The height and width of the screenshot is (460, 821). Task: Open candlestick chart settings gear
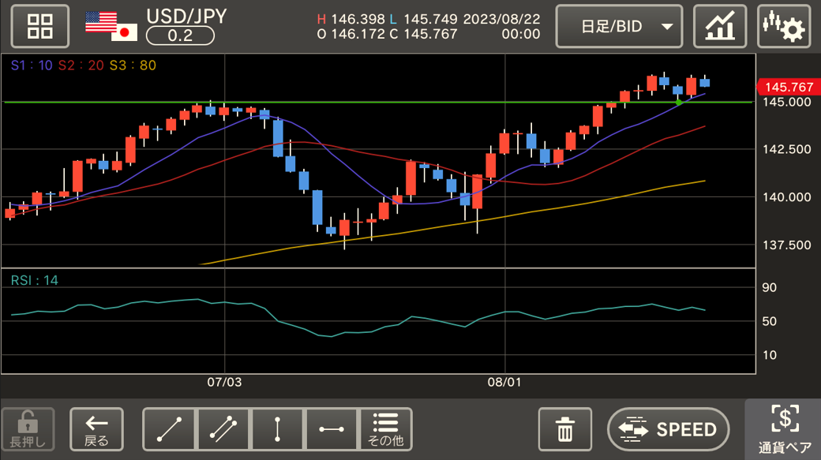coord(784,26)
